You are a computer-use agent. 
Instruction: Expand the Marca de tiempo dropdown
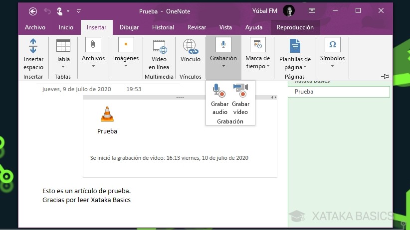click(268, 66)
